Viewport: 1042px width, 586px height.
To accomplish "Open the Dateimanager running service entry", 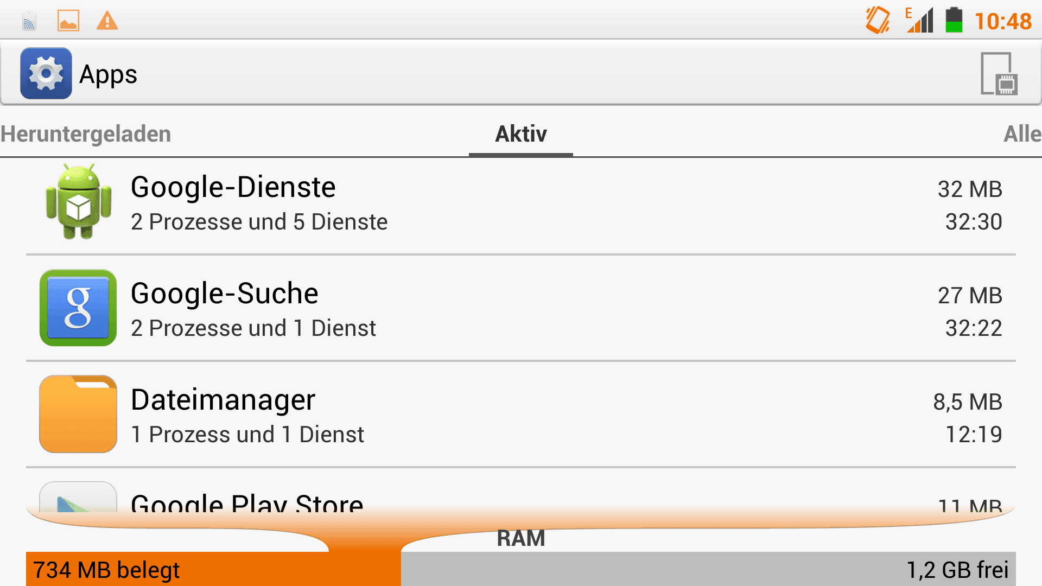I will click(x=521, y=415).
